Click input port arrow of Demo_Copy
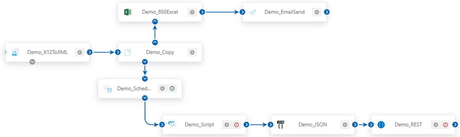 pyautogui.click(x=118, y=53)
